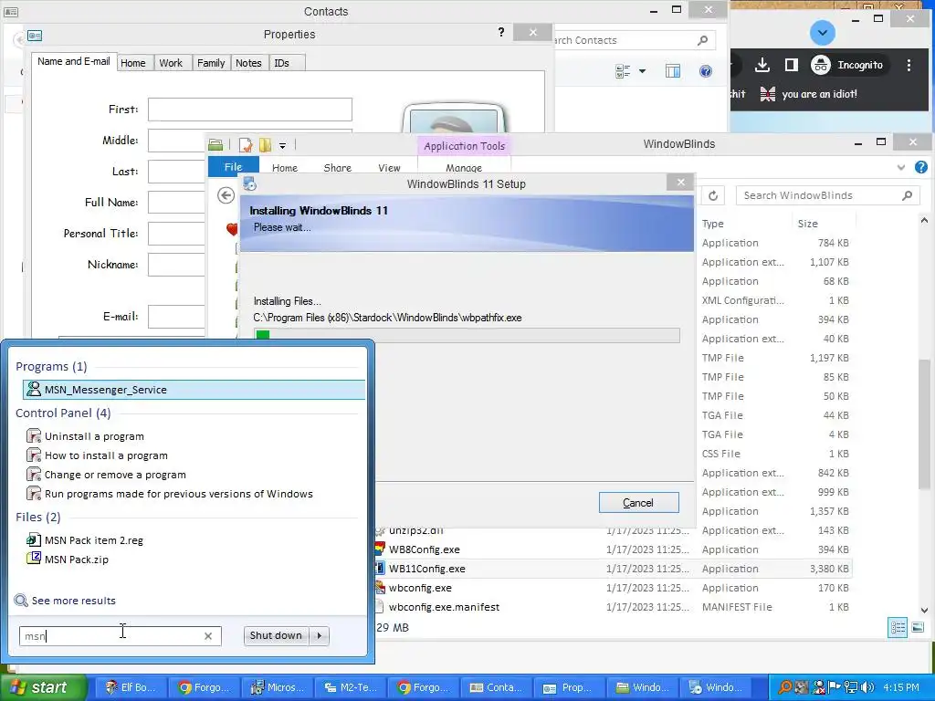Open the Work tab in Properties
This screenshot has height=701, width=935.
pos(171,63)
